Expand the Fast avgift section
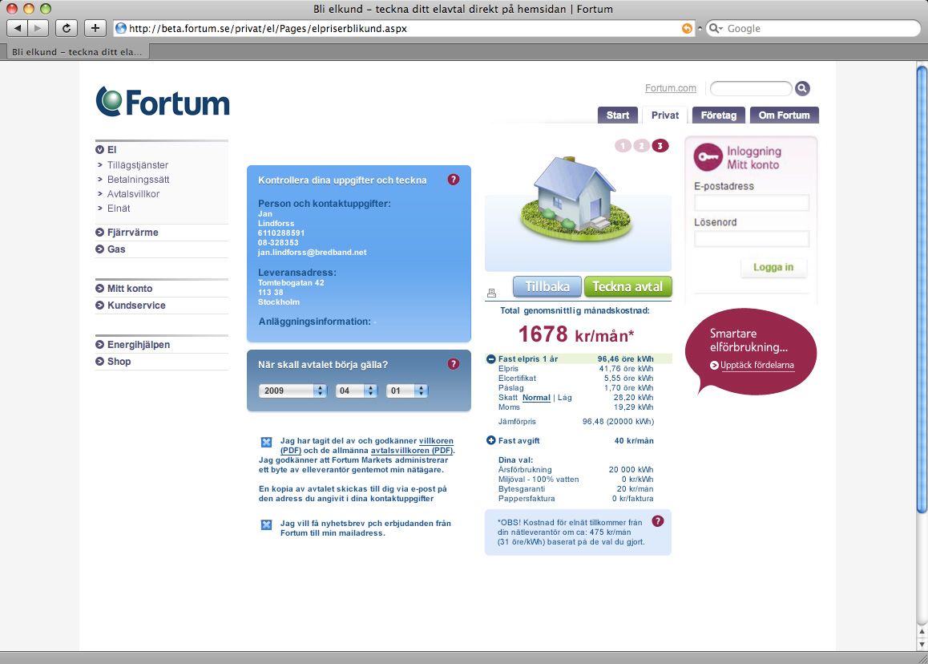This screenshot has width=928, height=664. 490,440
